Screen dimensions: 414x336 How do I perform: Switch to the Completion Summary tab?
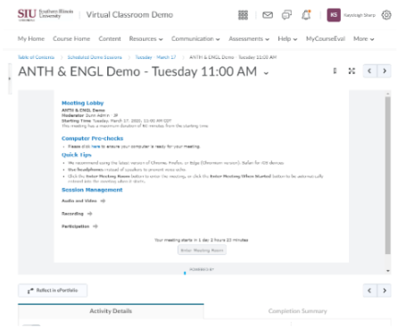pos(297,311)
